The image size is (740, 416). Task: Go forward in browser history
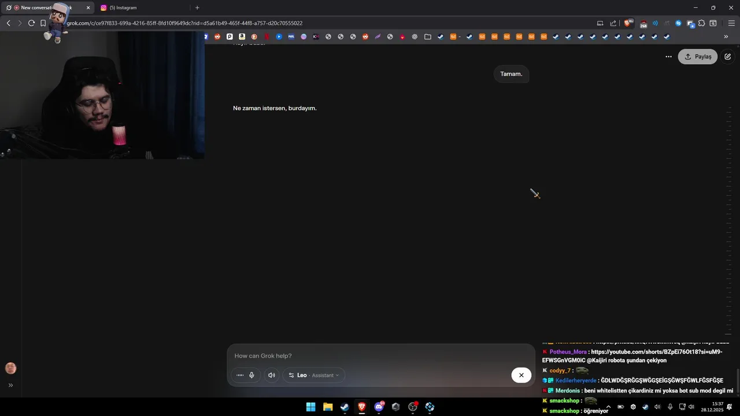20,23
